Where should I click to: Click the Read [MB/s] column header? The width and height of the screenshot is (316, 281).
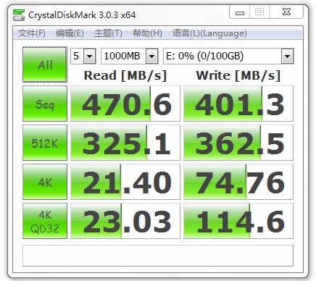click(x=125, y=75)
